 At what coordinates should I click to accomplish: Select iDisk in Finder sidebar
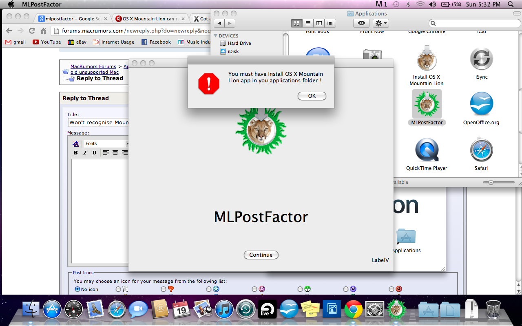233,51
